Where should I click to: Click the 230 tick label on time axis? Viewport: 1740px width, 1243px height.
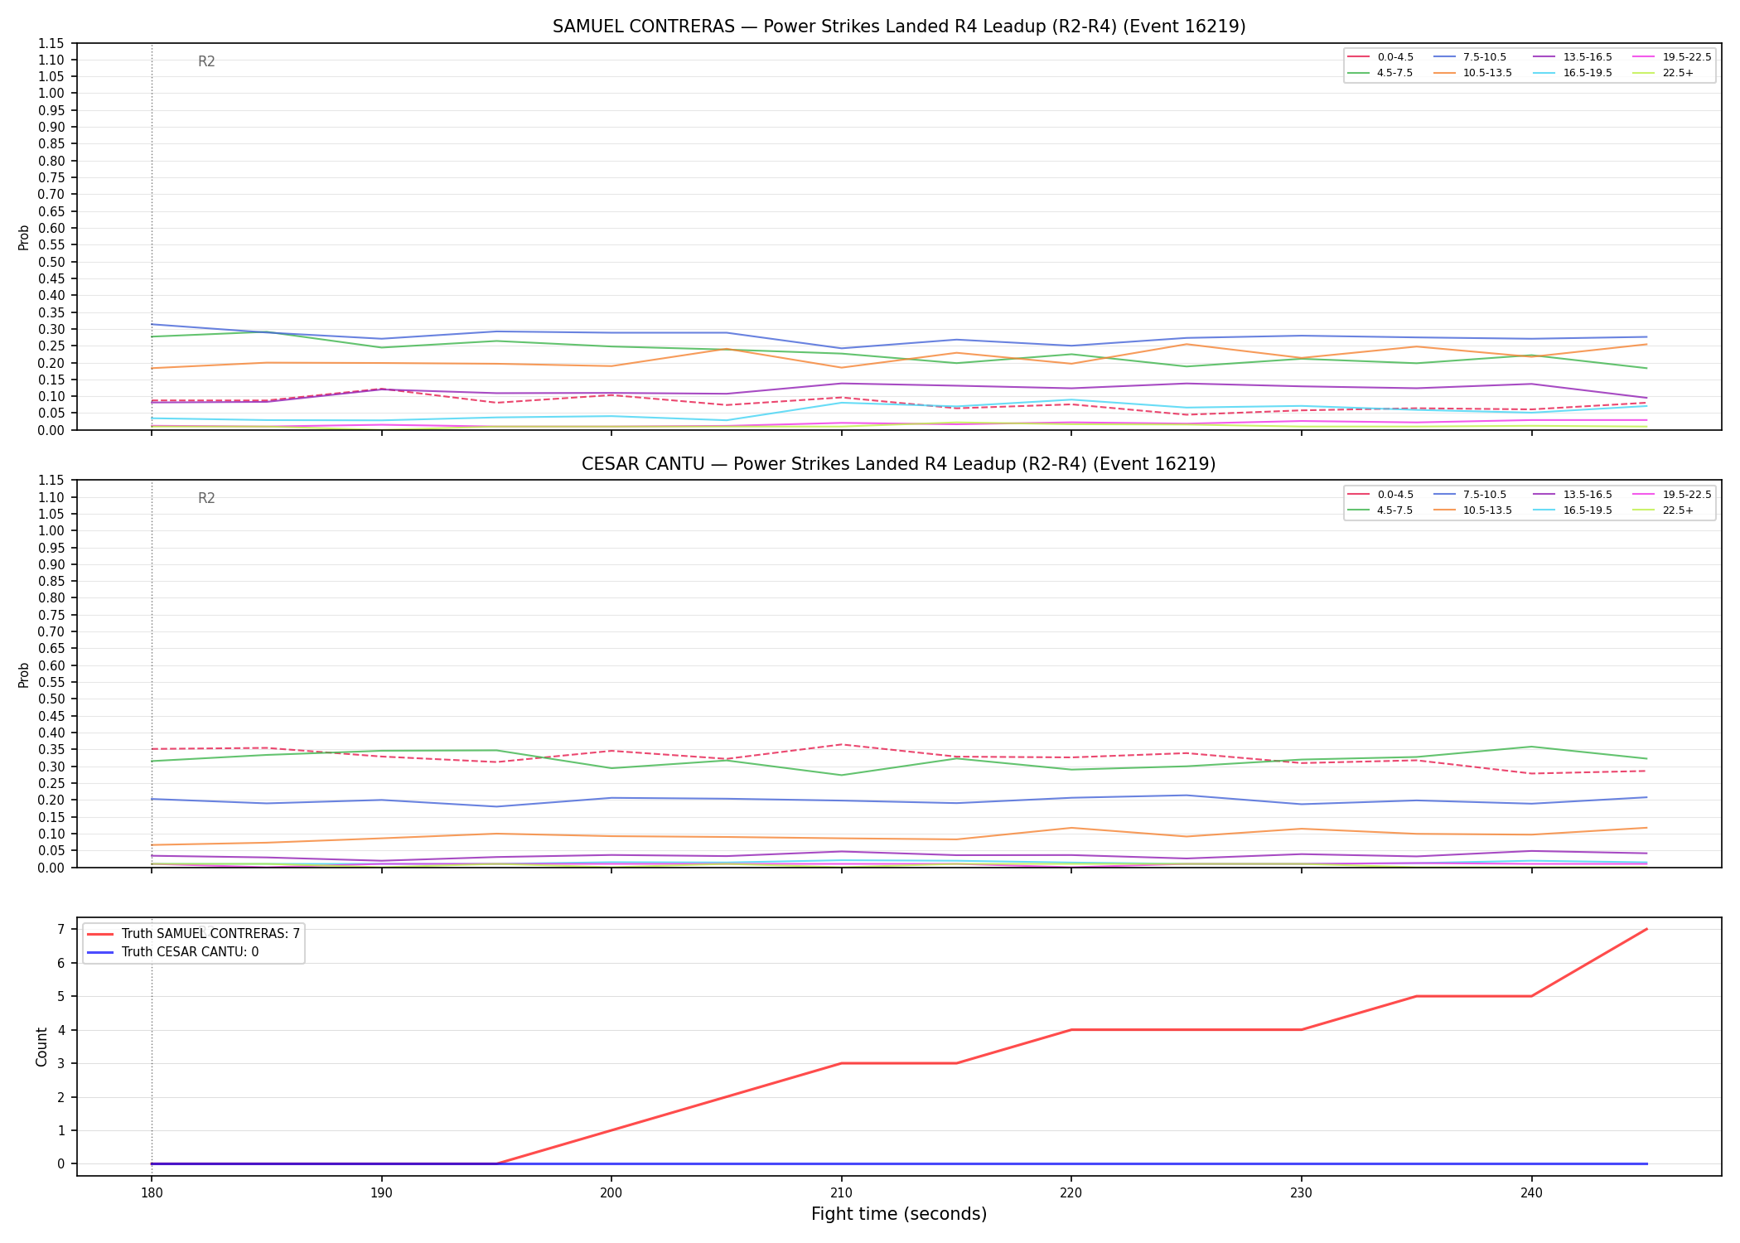click(x=1301, y=1194)
